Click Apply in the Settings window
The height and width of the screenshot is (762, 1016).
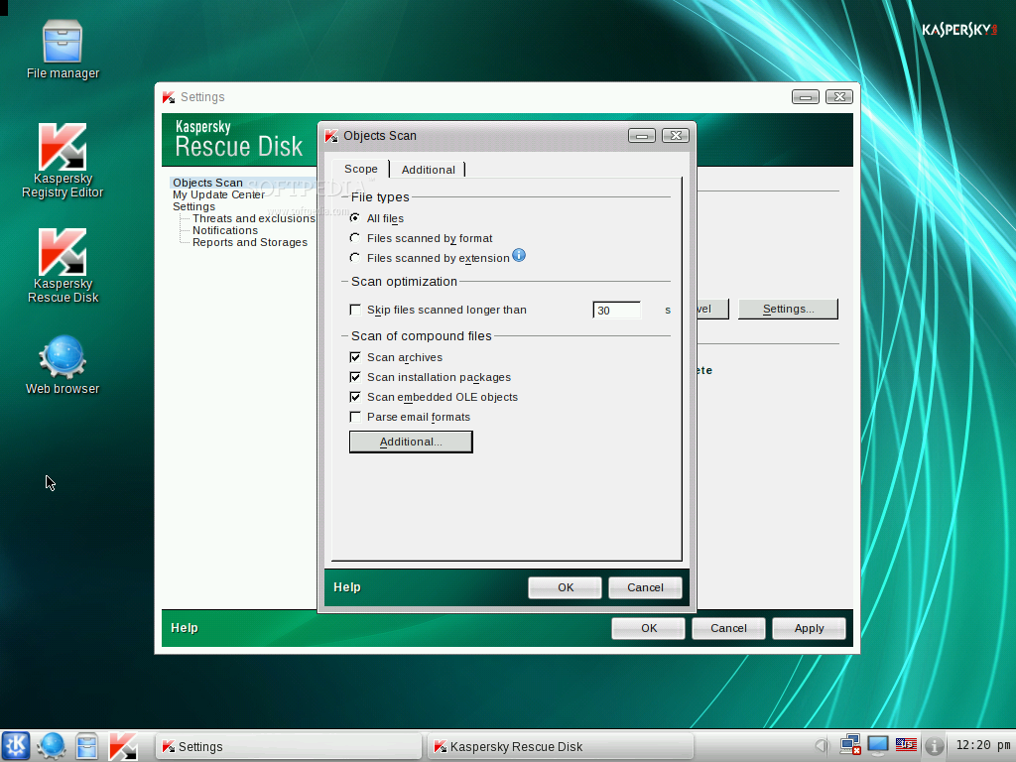[x=809, y=628]
